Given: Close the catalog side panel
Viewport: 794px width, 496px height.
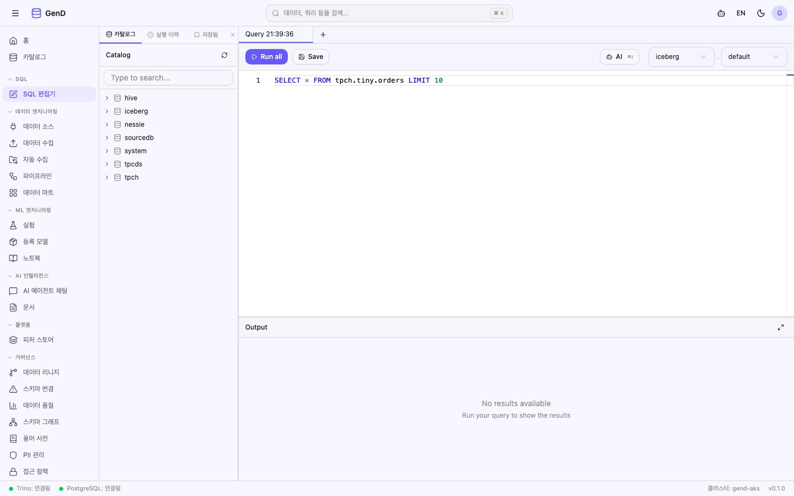Looking at the screenshot, I should 233,35.
